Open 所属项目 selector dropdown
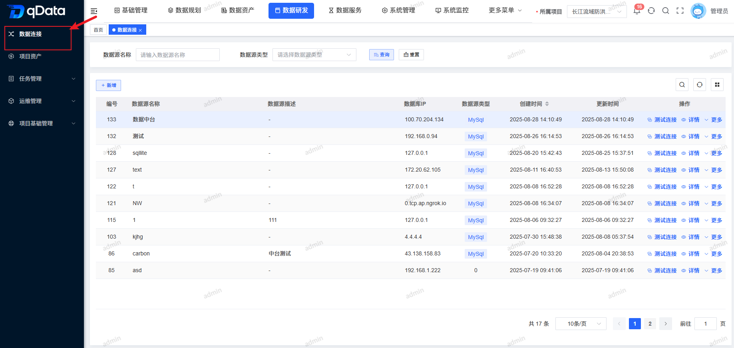This screenshot has height=348, width=734. [x=597, y=12]
